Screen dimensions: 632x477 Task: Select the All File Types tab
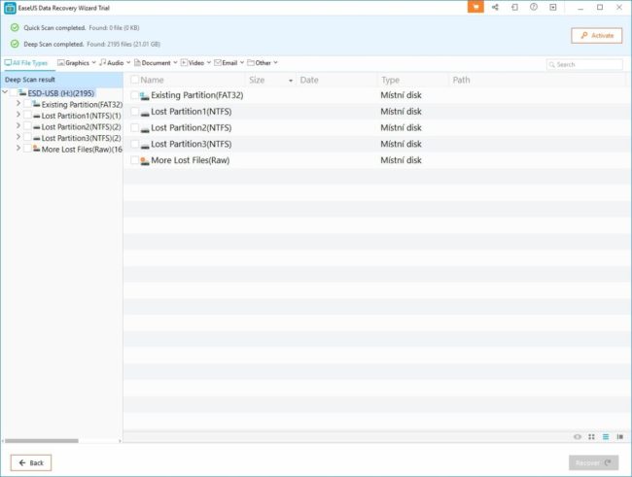[x=26, y=63]
